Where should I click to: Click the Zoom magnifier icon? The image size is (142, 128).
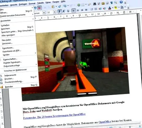[115, 2]
